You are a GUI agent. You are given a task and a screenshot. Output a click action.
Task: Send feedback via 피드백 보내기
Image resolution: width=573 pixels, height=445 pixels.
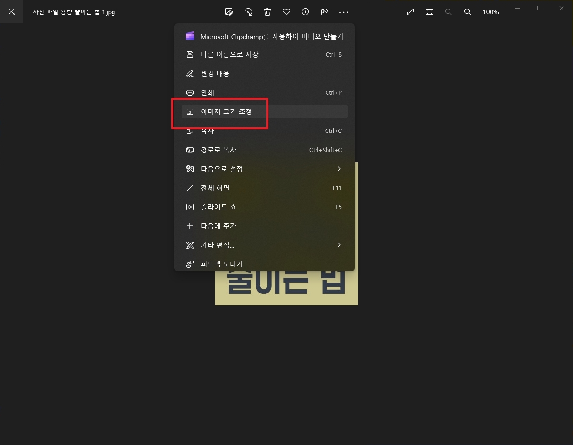point(222,264)
